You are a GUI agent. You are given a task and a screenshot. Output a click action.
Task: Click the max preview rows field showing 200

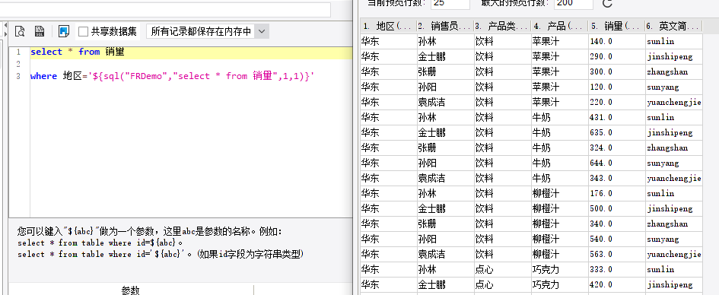click(x=573, y=3)
